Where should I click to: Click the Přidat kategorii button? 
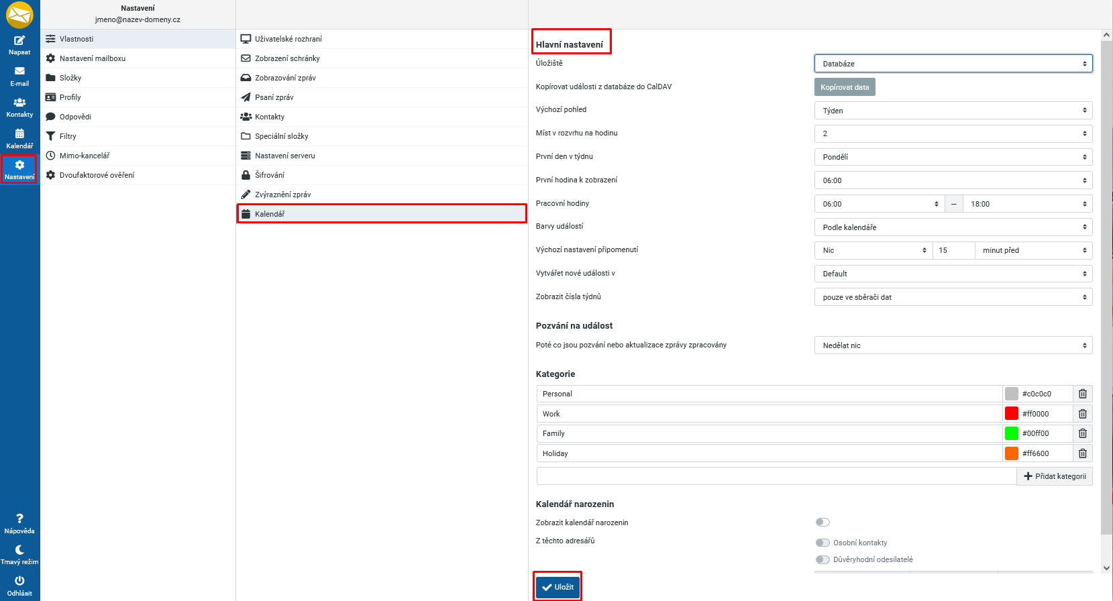point(1055,476)
